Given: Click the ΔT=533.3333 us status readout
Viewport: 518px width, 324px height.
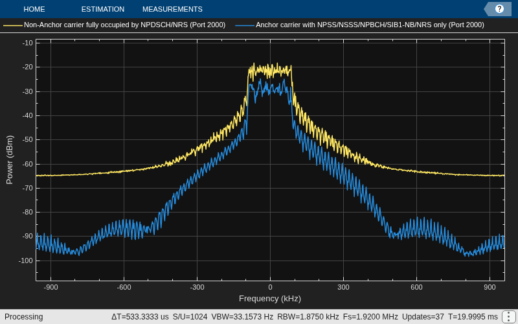Looking at the screenshot, I should [x=140, y=317].
